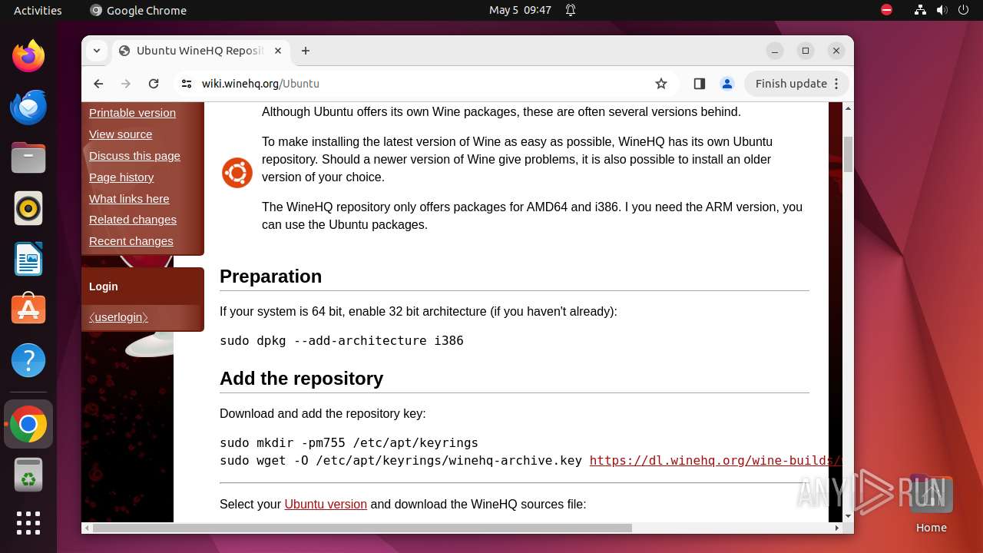The image size is (983, 553).
Task: Click the scroll up arrow
Action: (849, 109)
